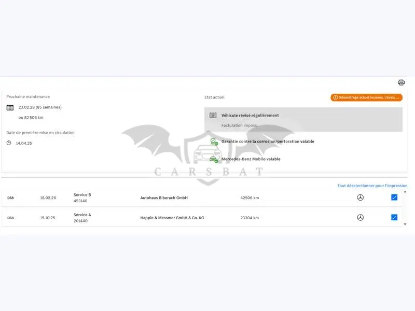Click Autohaus Biberach GmbH workshop name

[x=164, y=197]
